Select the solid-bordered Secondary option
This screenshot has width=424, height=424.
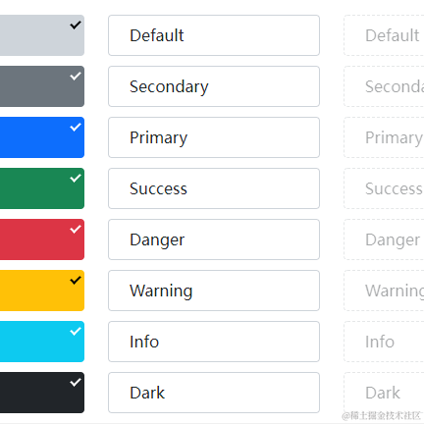(214, 86)
